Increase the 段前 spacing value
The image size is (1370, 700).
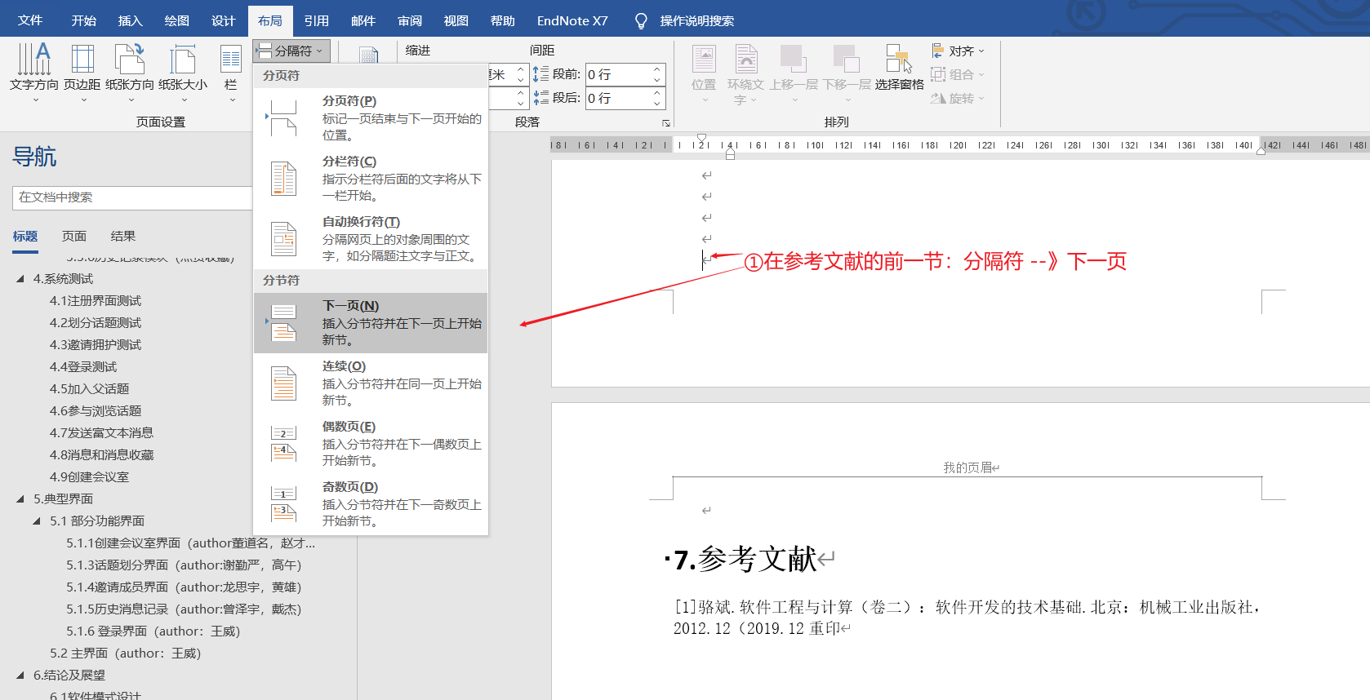(656, 69)
